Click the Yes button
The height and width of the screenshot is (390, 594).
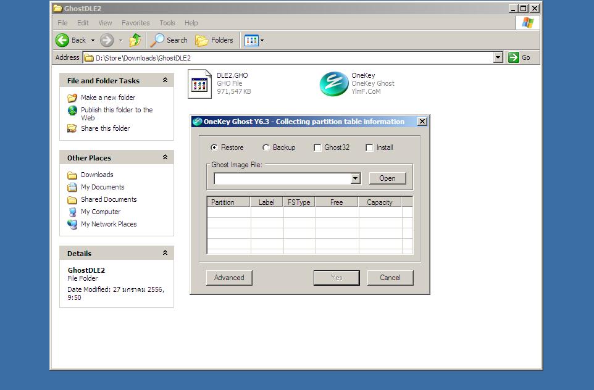tap(337, 278)
